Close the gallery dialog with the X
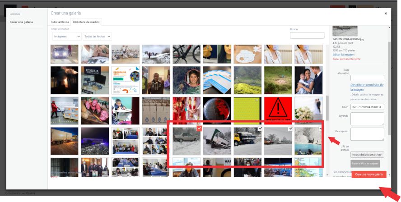 click(x=385, y=14)
